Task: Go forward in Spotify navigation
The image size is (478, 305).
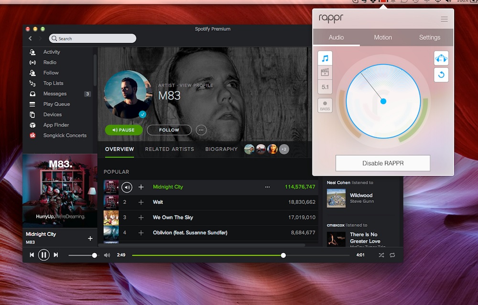Action: [40, 38]
